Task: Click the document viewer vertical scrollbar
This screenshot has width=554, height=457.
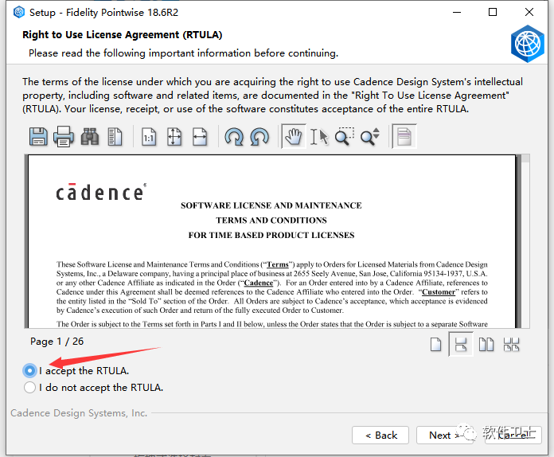Action: [525, 241]
